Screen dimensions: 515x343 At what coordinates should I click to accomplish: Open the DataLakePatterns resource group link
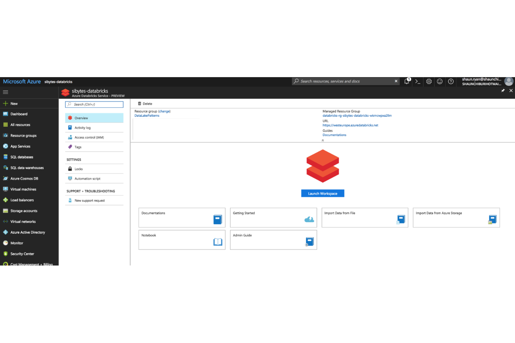click(146, 115)
